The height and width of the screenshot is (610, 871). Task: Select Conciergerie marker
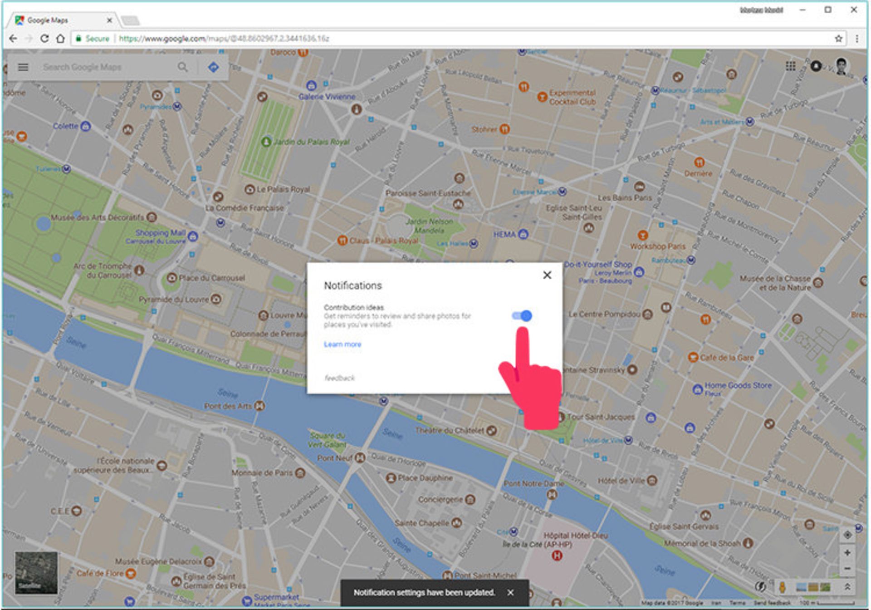pyautogui.click(x=470, y=500)
